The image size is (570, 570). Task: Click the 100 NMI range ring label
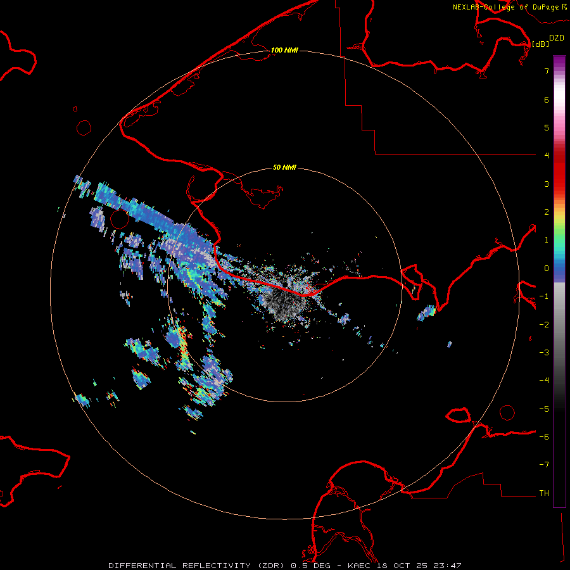coord(284,50)
